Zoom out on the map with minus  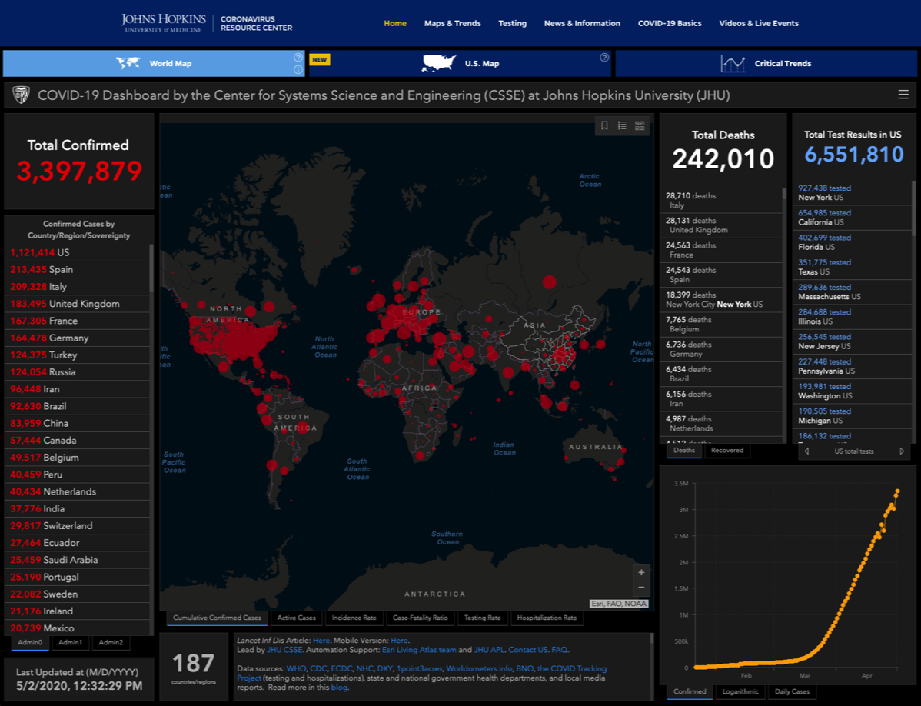point(641,588)
